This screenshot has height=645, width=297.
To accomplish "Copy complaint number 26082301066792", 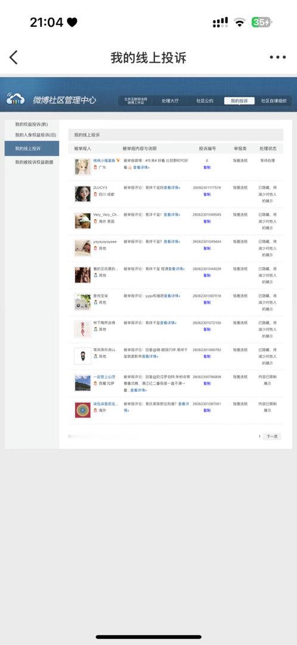I will click(206, 356).
